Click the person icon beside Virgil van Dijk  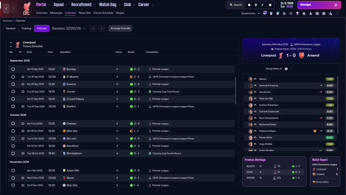point(255,99)
